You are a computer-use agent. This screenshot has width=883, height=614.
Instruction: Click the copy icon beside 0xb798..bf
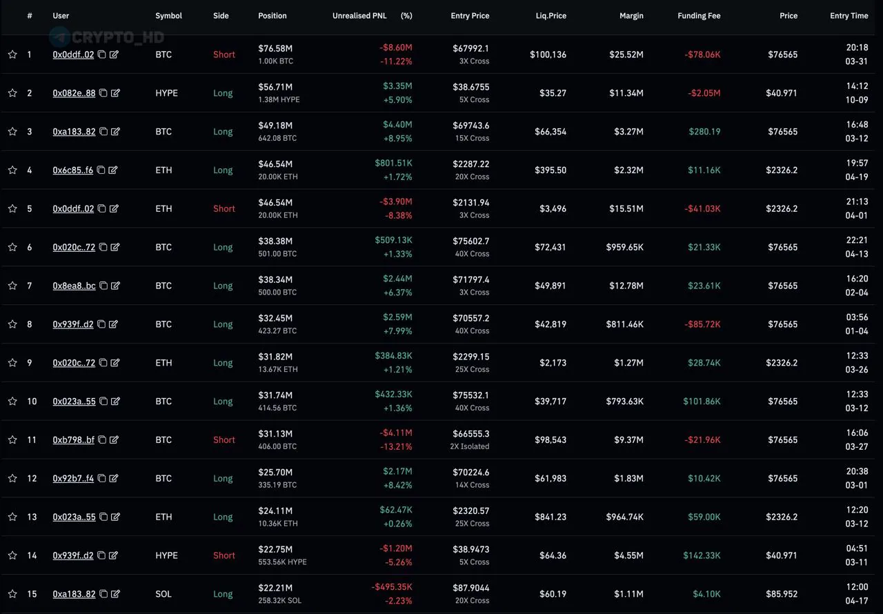[102, 439]
